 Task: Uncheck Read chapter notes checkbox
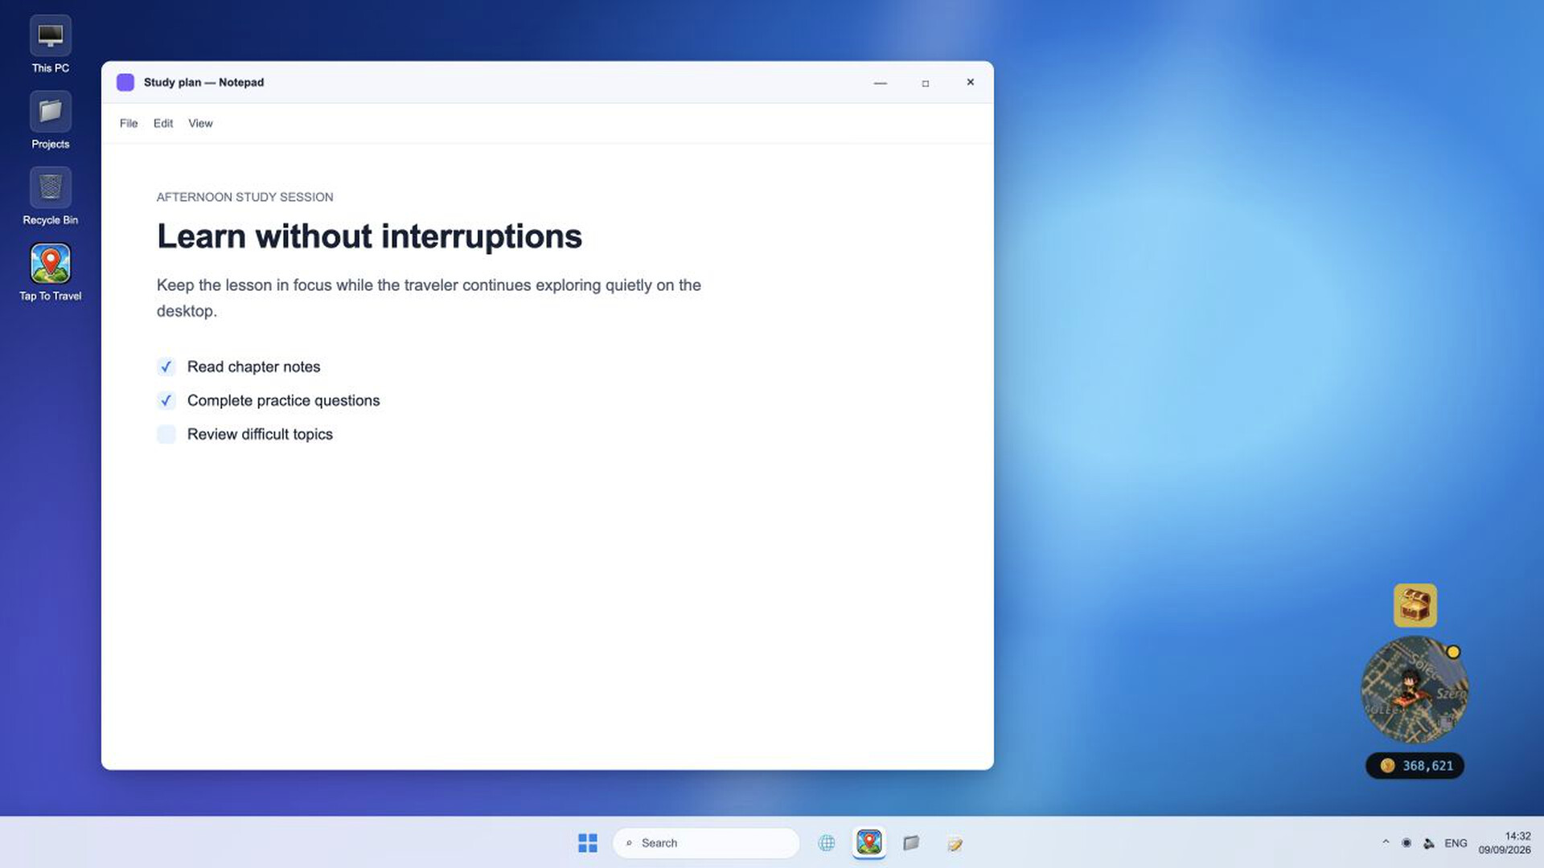(166, 366)
